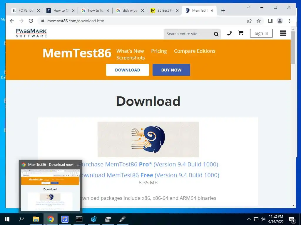Open a new tab with plus button
The image size is (301, 225).
click(223, 11)
